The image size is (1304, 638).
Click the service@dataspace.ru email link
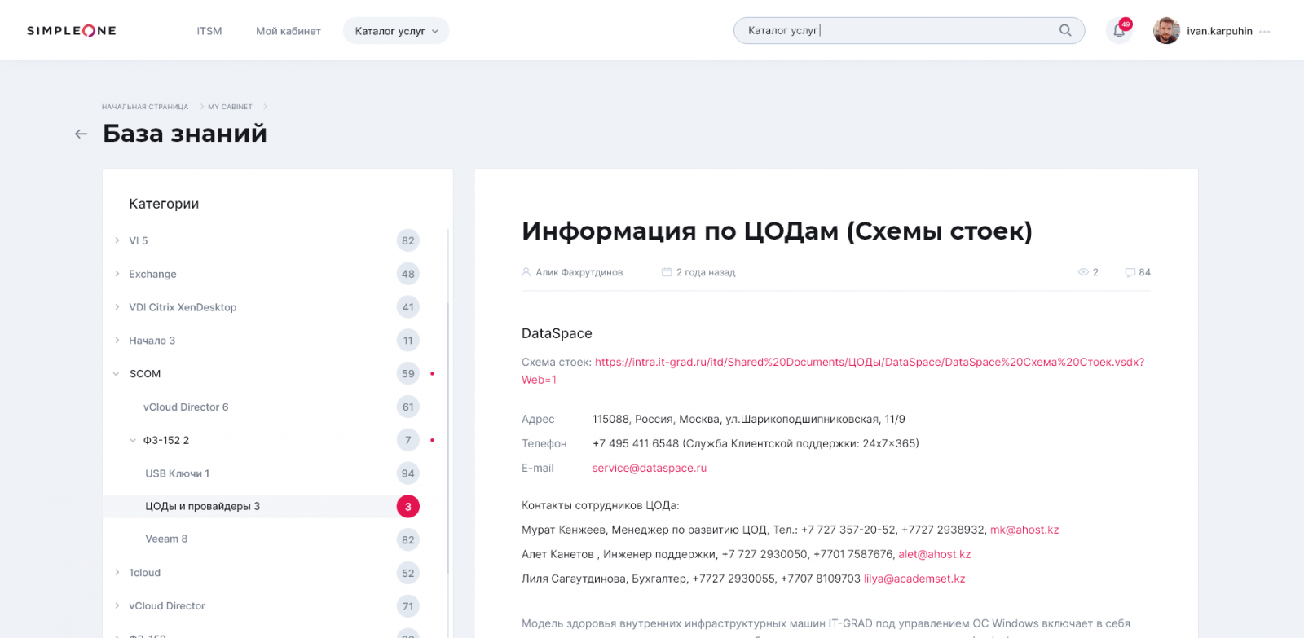(x=650, y=468)
